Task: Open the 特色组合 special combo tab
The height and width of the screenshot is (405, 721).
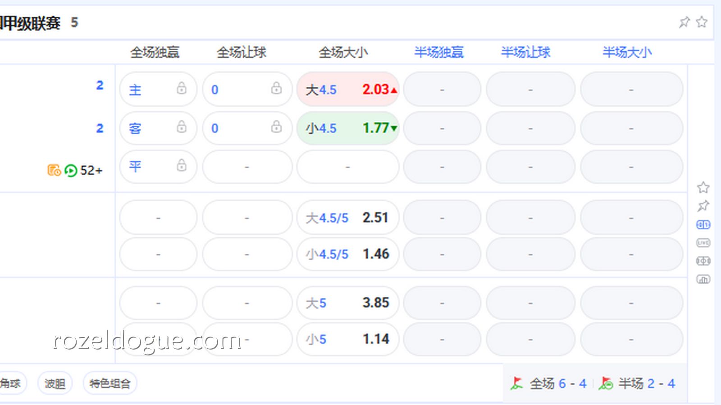Action: pos(110,383)
